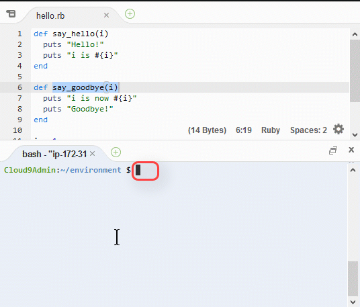Screen dimensions: 360x307
Task: Open the editor tab list menu icon
Action: [x=11, y=14]
